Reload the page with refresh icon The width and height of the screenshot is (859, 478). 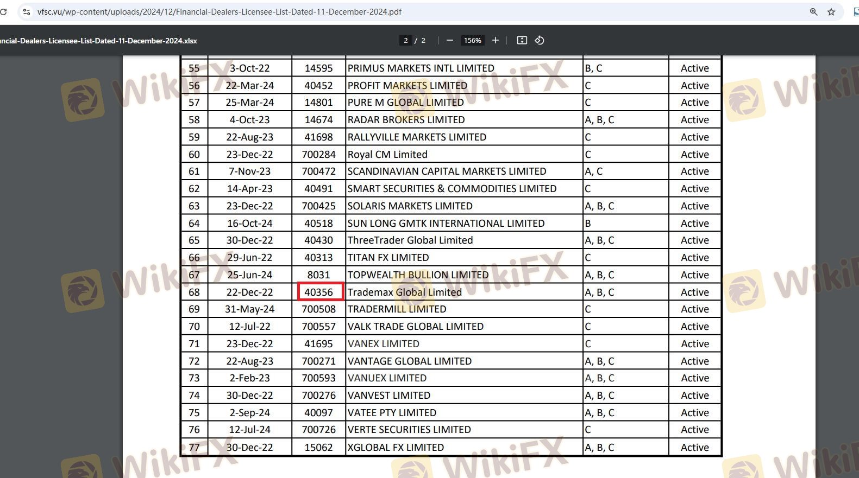(x=4, y=12)
